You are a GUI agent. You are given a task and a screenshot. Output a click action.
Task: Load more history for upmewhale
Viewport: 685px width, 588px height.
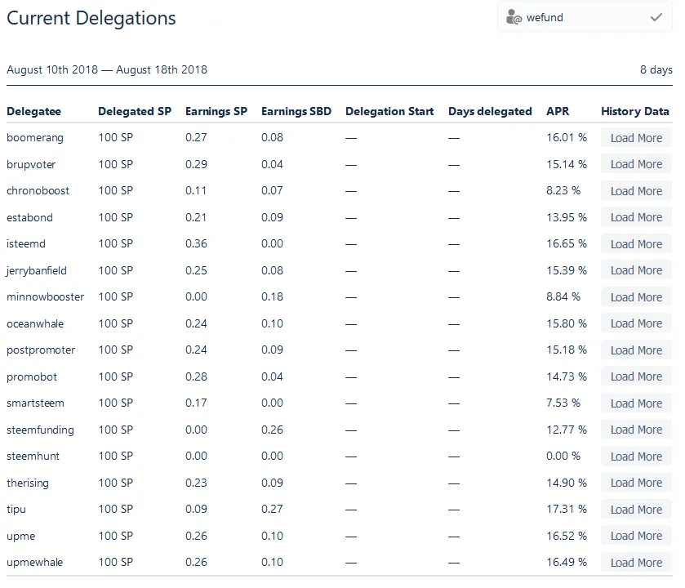[636, 563]
